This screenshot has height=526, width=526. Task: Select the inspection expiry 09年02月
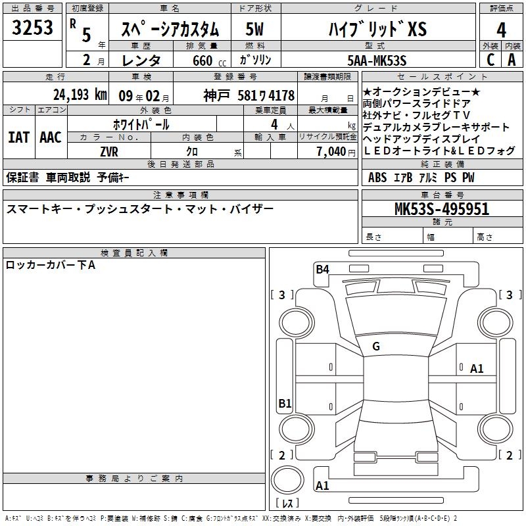144,96
